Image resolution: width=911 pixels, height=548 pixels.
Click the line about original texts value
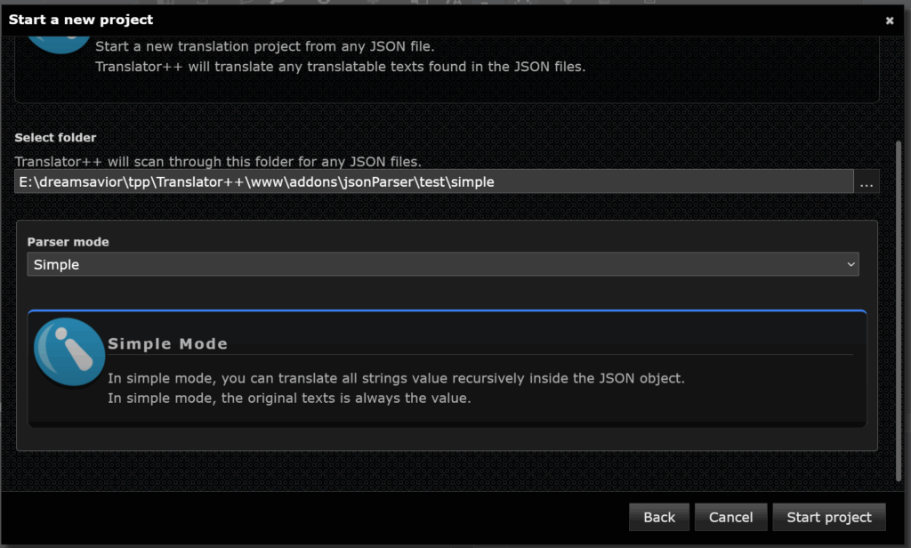pyautogui.click(x=289, y=398)
